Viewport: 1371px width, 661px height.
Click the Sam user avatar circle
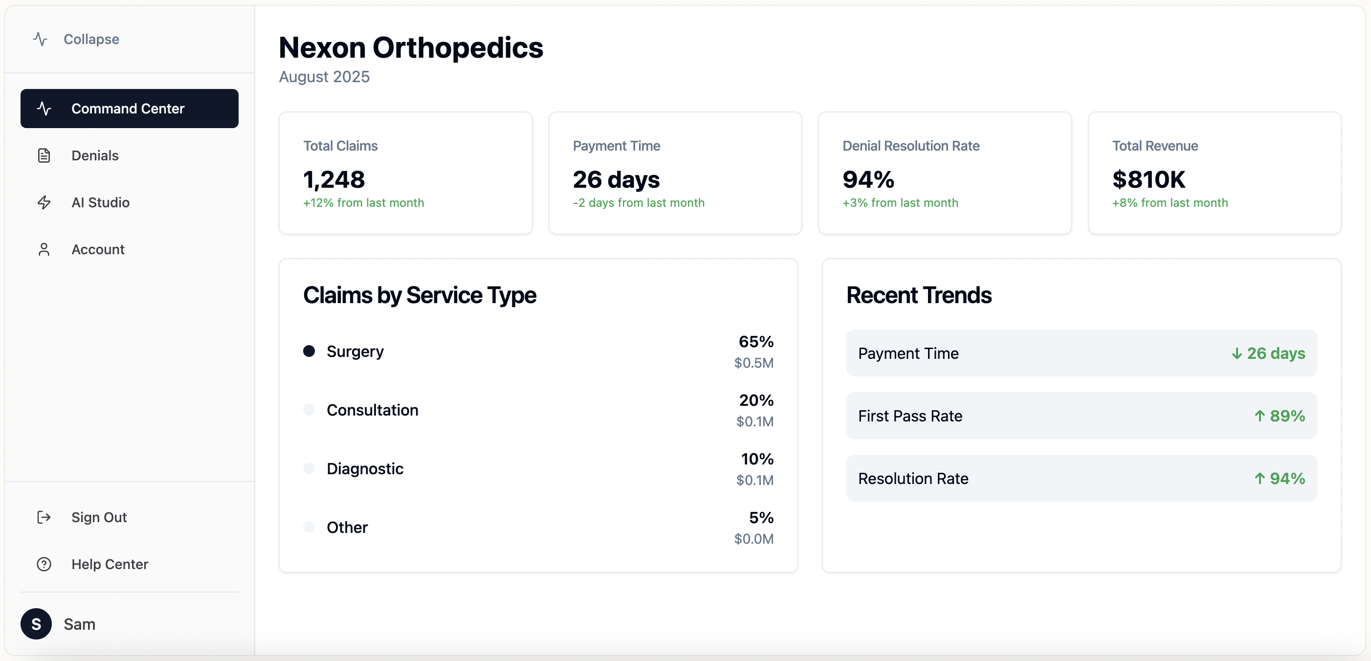pos(36,624)
